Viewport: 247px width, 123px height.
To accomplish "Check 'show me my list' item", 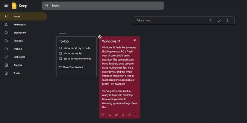I will [x=60, y=53].
